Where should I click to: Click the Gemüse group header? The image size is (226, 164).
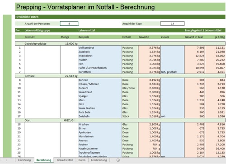[29, 76]
